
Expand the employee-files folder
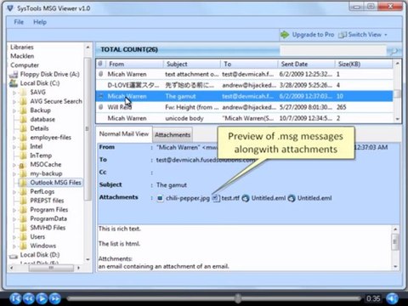click(x=14, y=138)
